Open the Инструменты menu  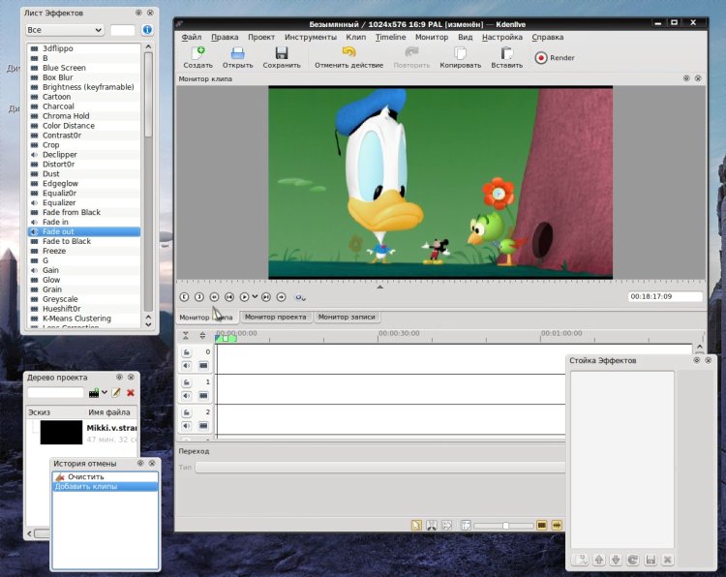click(310, 37)
